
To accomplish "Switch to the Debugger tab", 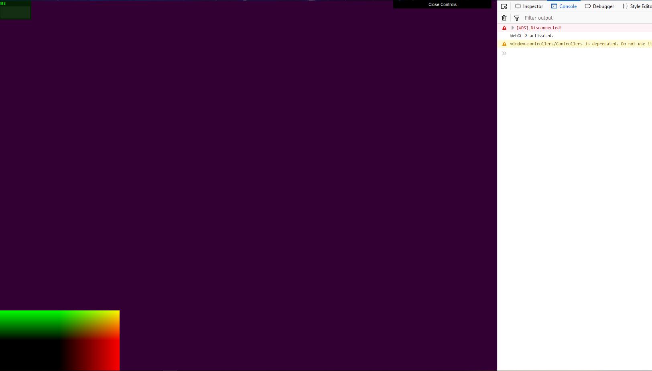I will click(x=599, y=6).
